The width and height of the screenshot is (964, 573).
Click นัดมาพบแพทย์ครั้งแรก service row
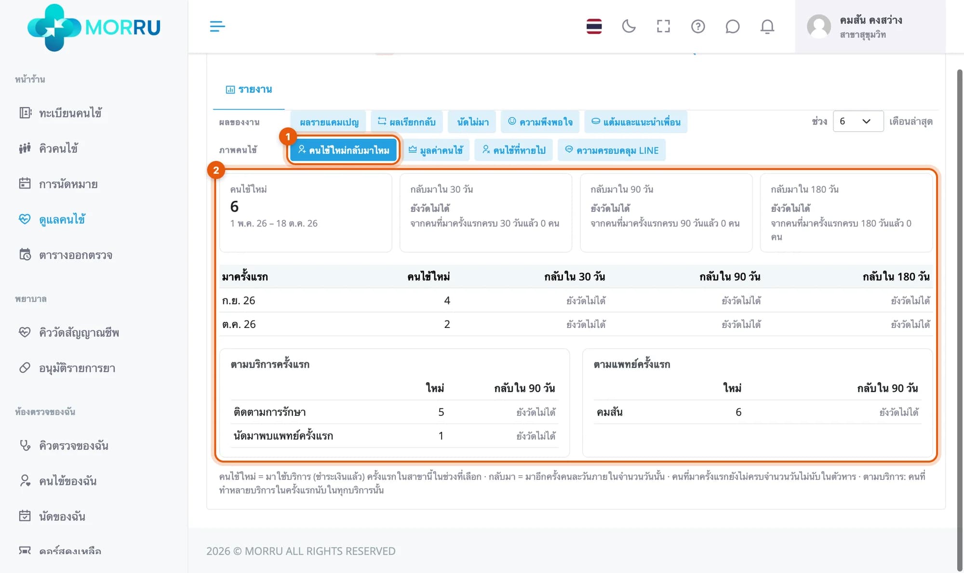coord(394,436)
